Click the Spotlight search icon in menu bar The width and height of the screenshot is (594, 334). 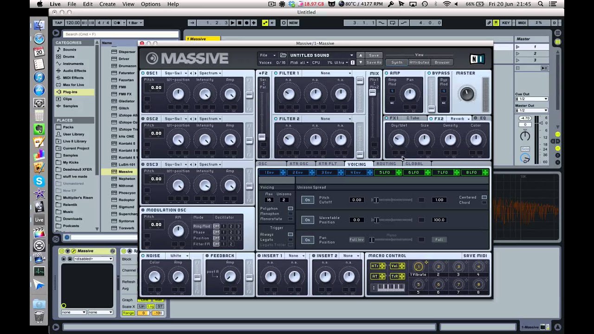tap(540, 4)
